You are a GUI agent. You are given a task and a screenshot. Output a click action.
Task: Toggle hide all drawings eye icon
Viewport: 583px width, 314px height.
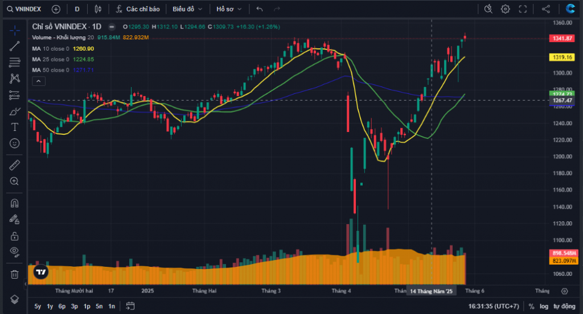[x=14, y=252]
